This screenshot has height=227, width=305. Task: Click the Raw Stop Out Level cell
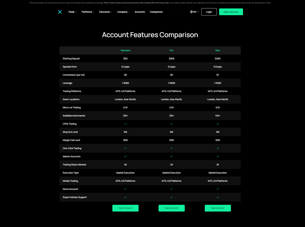pos(218,132)
